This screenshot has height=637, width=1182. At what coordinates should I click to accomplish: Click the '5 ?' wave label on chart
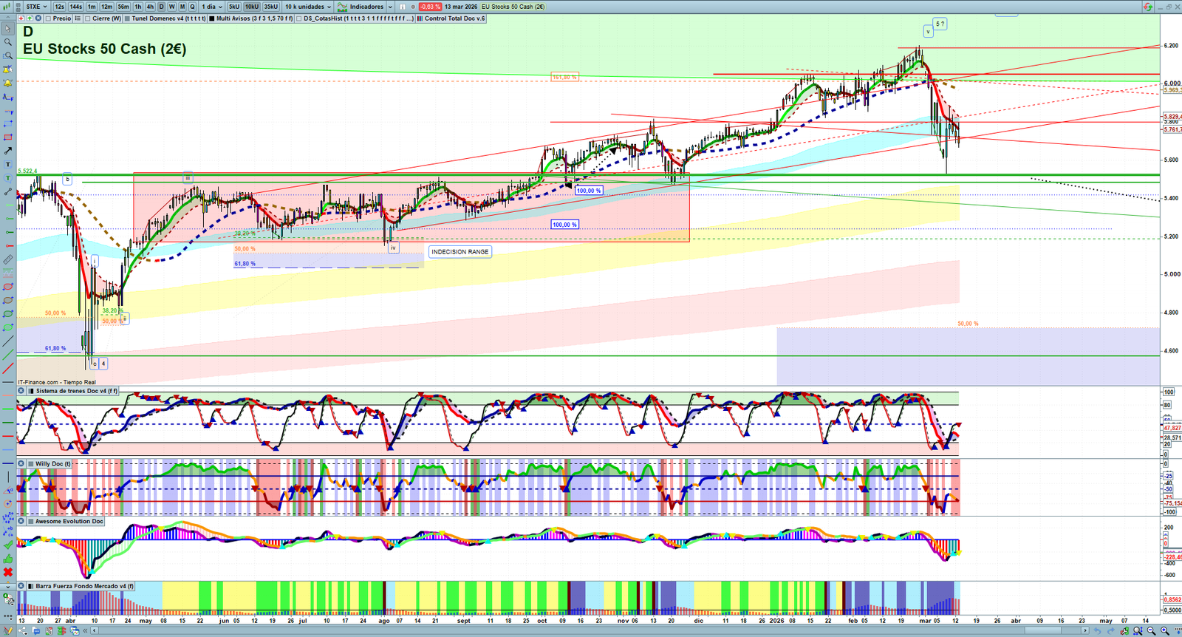pos(940,24)
